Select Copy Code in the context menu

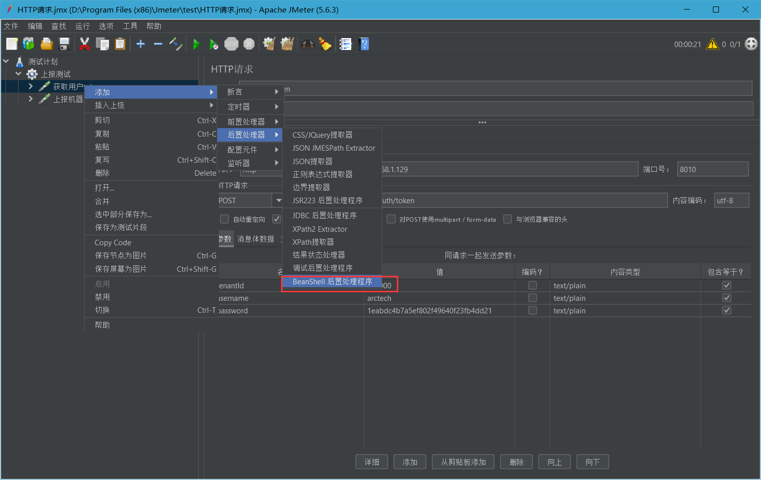151,242
